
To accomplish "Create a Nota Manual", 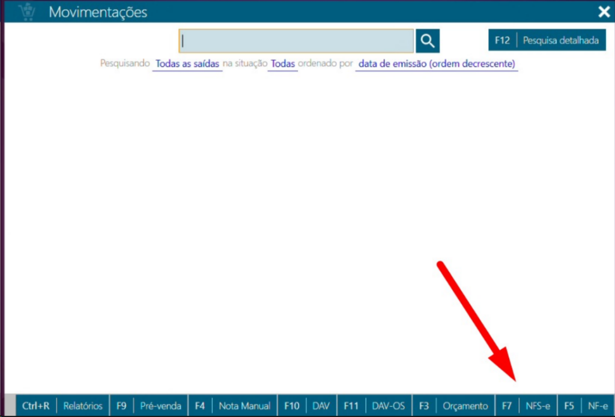I will click(244, 406).
